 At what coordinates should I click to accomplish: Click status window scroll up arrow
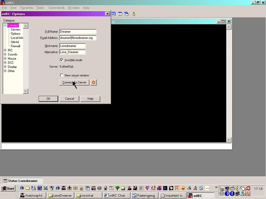click(229, 27)
